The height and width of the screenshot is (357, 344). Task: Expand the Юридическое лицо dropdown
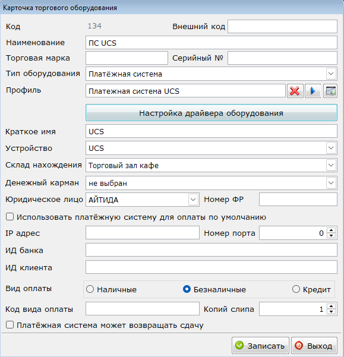tap(193, 200)
